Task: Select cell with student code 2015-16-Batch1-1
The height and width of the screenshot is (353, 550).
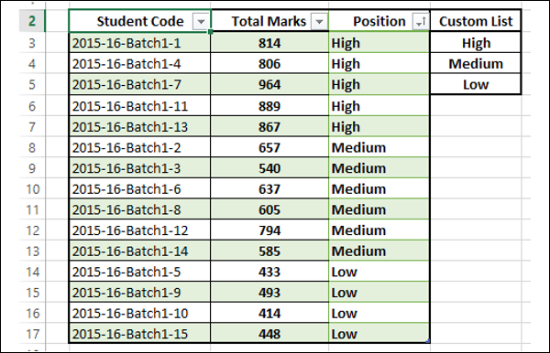Action: point(140,43)
